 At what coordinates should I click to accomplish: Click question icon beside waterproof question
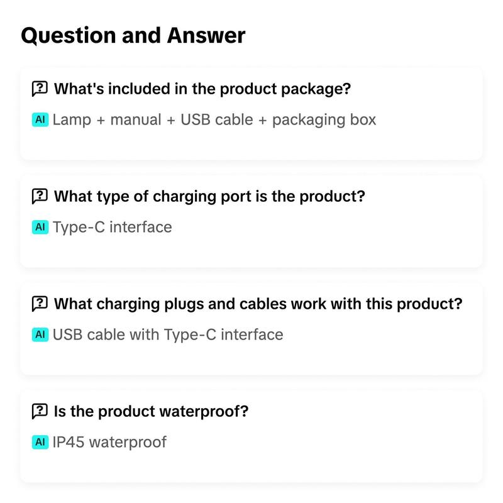click(x=40, y=411)
